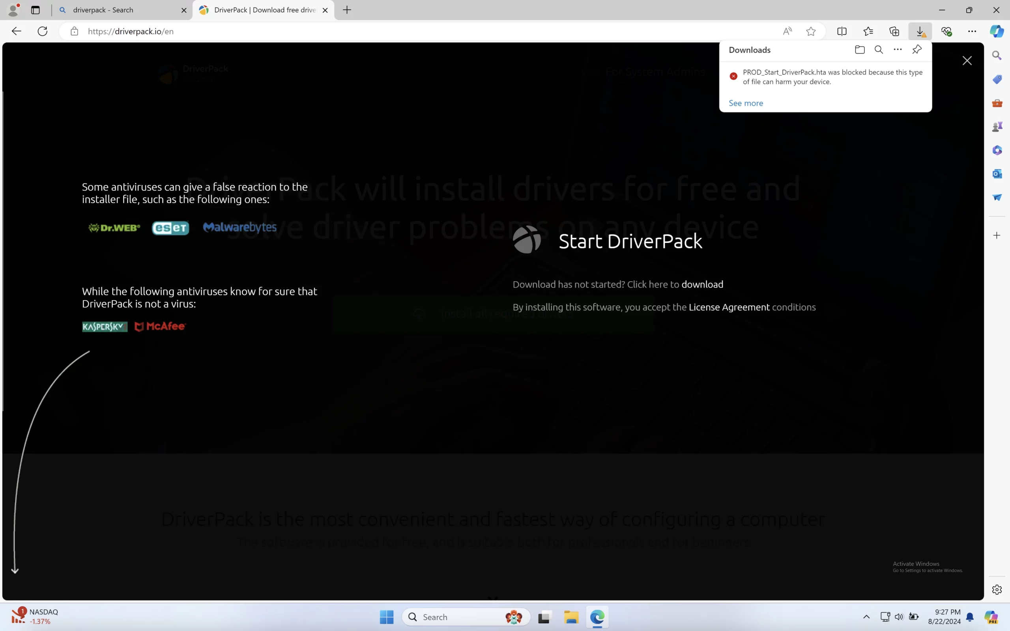This screenshot has width=1010, height=631.
Task: Click the pin icon in Downloads panel
Action: (917, 49)
